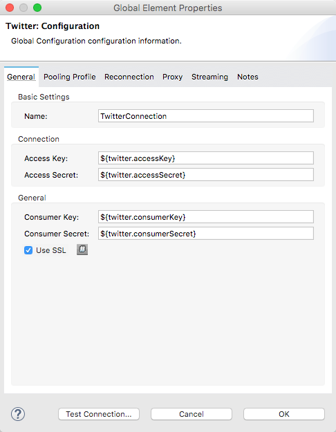
Task: Cancel the Global Element Properties dialog
Action: coord(192,414)
